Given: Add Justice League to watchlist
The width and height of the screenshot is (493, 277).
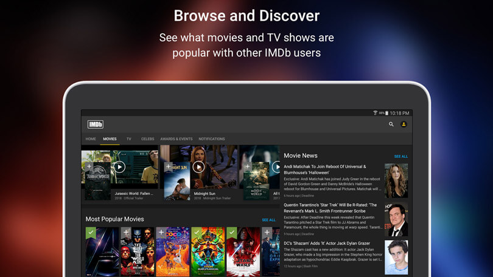Looking at the screenshot, I should tap(126, 232).
